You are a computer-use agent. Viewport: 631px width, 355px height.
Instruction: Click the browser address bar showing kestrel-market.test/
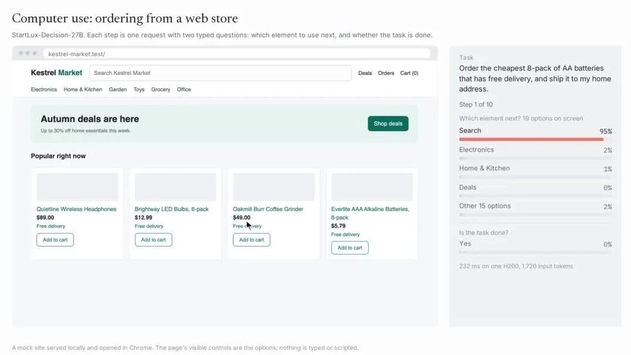point(237,54)
